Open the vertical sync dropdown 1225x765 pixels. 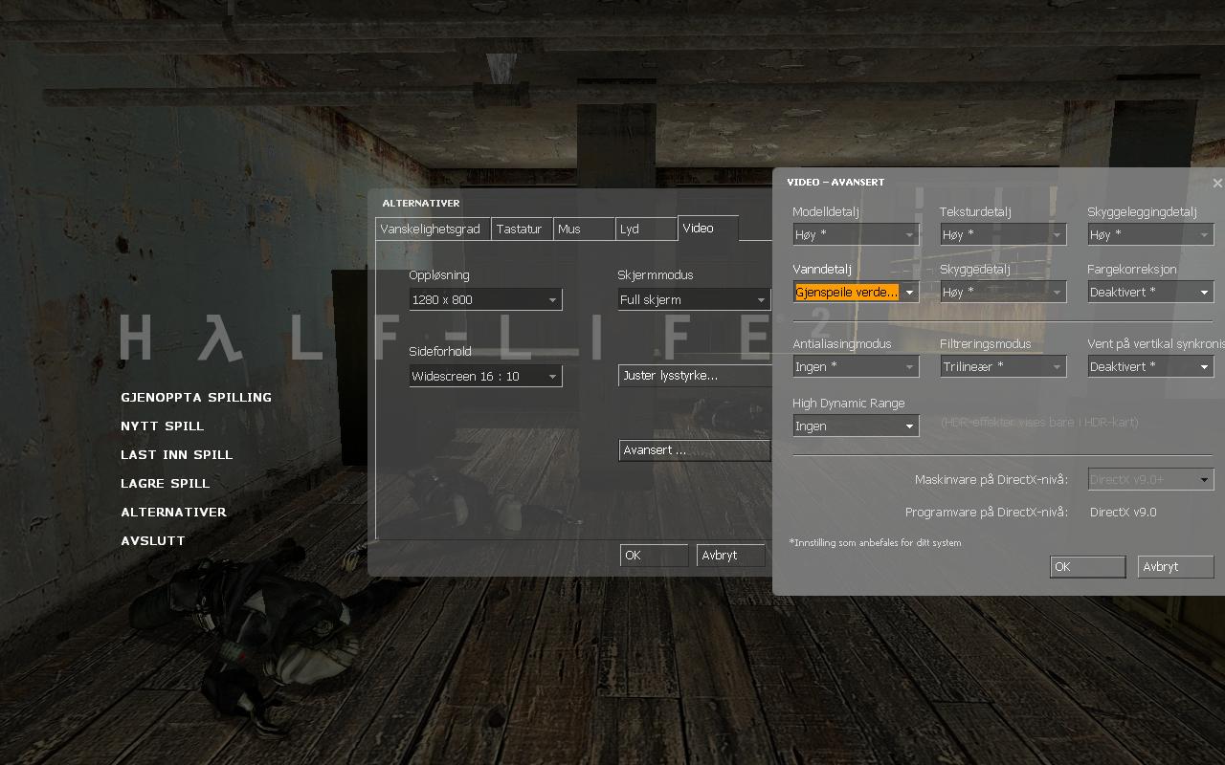pyautogui.click(x=1150, y=366)
